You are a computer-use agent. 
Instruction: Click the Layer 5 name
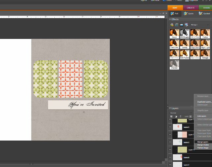coord(186,165)
